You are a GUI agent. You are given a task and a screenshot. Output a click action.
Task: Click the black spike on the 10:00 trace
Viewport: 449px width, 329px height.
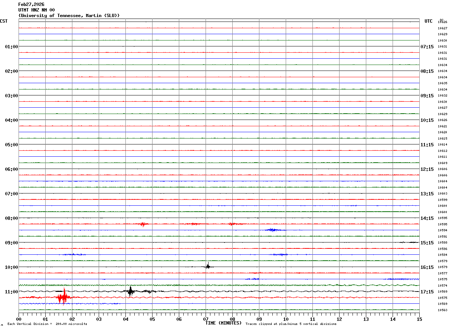click(208, 266)
